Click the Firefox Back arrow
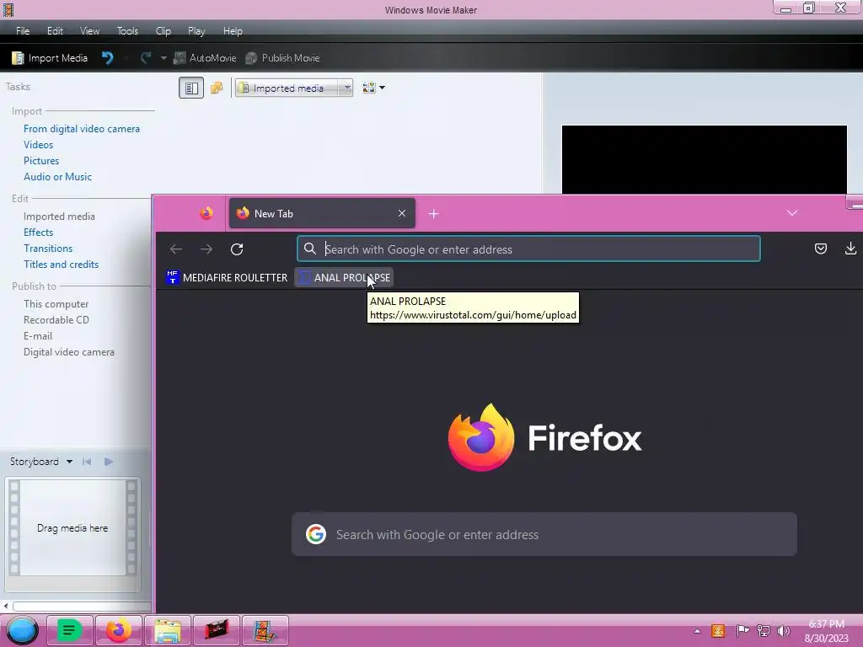 pos(176,249)
